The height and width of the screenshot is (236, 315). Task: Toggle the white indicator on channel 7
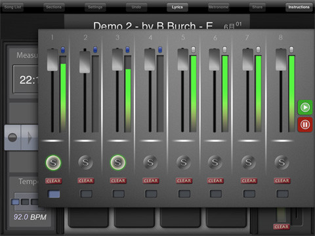point(258,50)
